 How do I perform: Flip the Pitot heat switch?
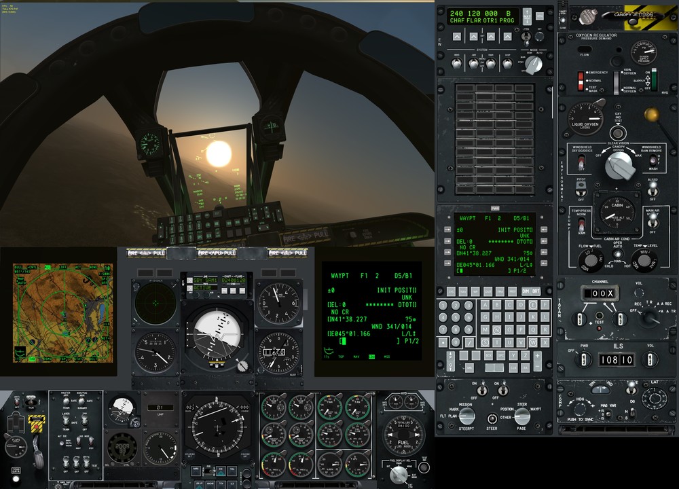[581, 189]
